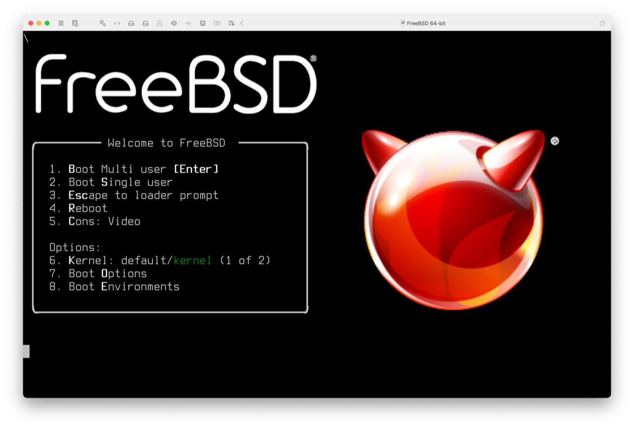Select Boot Single user menu entry
Viewport: 634px width, 428px height.
point(120,182)
